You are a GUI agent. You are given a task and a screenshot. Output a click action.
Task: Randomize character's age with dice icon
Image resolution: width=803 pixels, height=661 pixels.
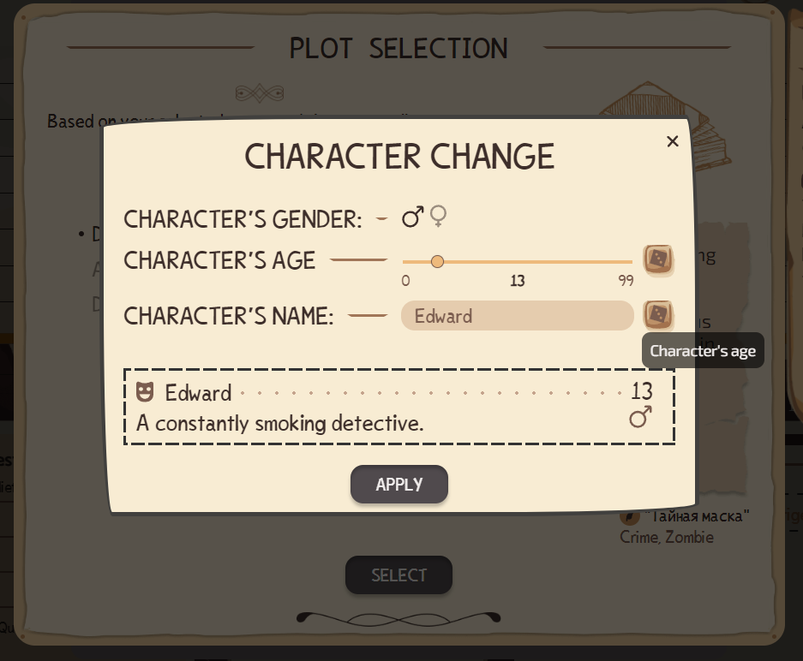click(x=658, y=259)
